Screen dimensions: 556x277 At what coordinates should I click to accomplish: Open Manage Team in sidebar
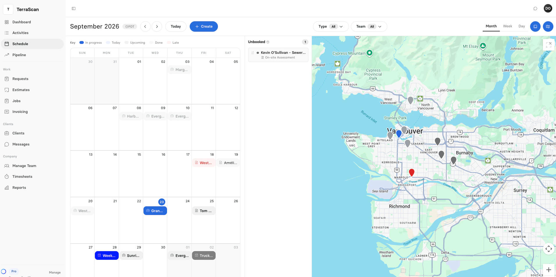pos(32,166)
